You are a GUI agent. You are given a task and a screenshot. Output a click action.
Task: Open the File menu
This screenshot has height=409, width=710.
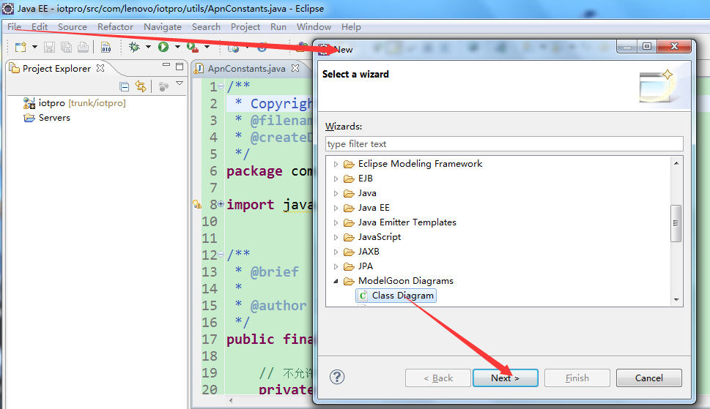14,26
